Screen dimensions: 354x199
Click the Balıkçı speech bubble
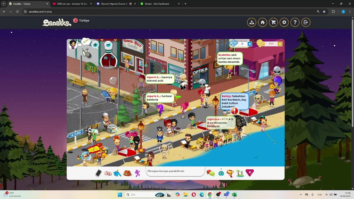click(234, 101)
